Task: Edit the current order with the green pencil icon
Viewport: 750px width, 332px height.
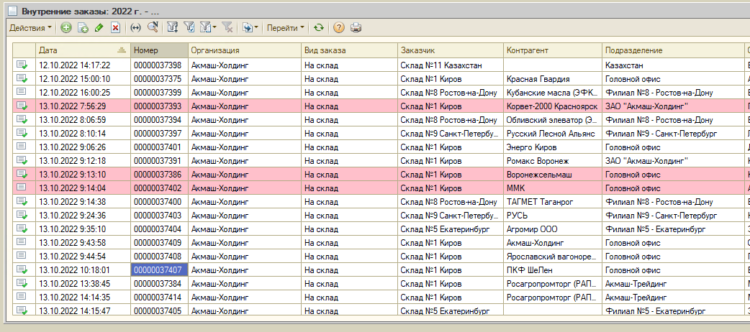Action: [99, 28]
